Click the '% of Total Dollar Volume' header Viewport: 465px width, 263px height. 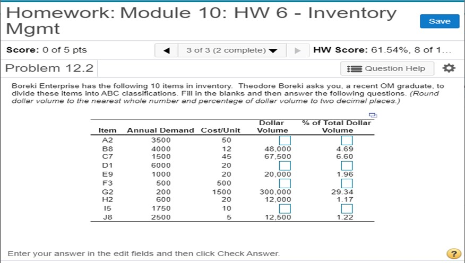[x=337, y=127]
